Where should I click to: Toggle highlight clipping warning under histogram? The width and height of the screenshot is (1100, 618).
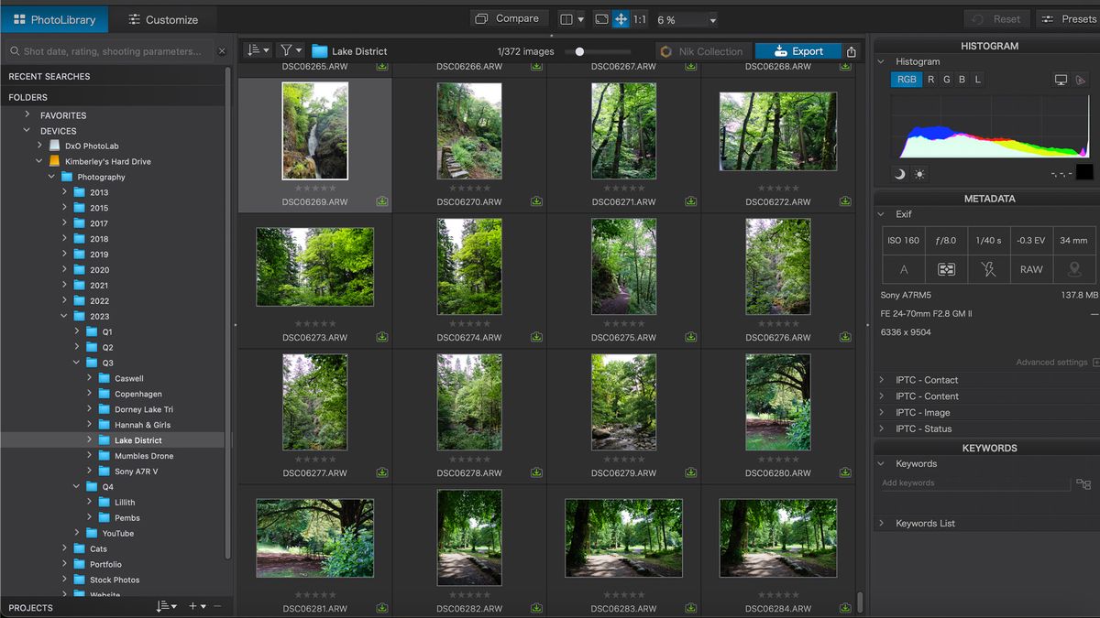pyautogui.click(x=921, y=173)
